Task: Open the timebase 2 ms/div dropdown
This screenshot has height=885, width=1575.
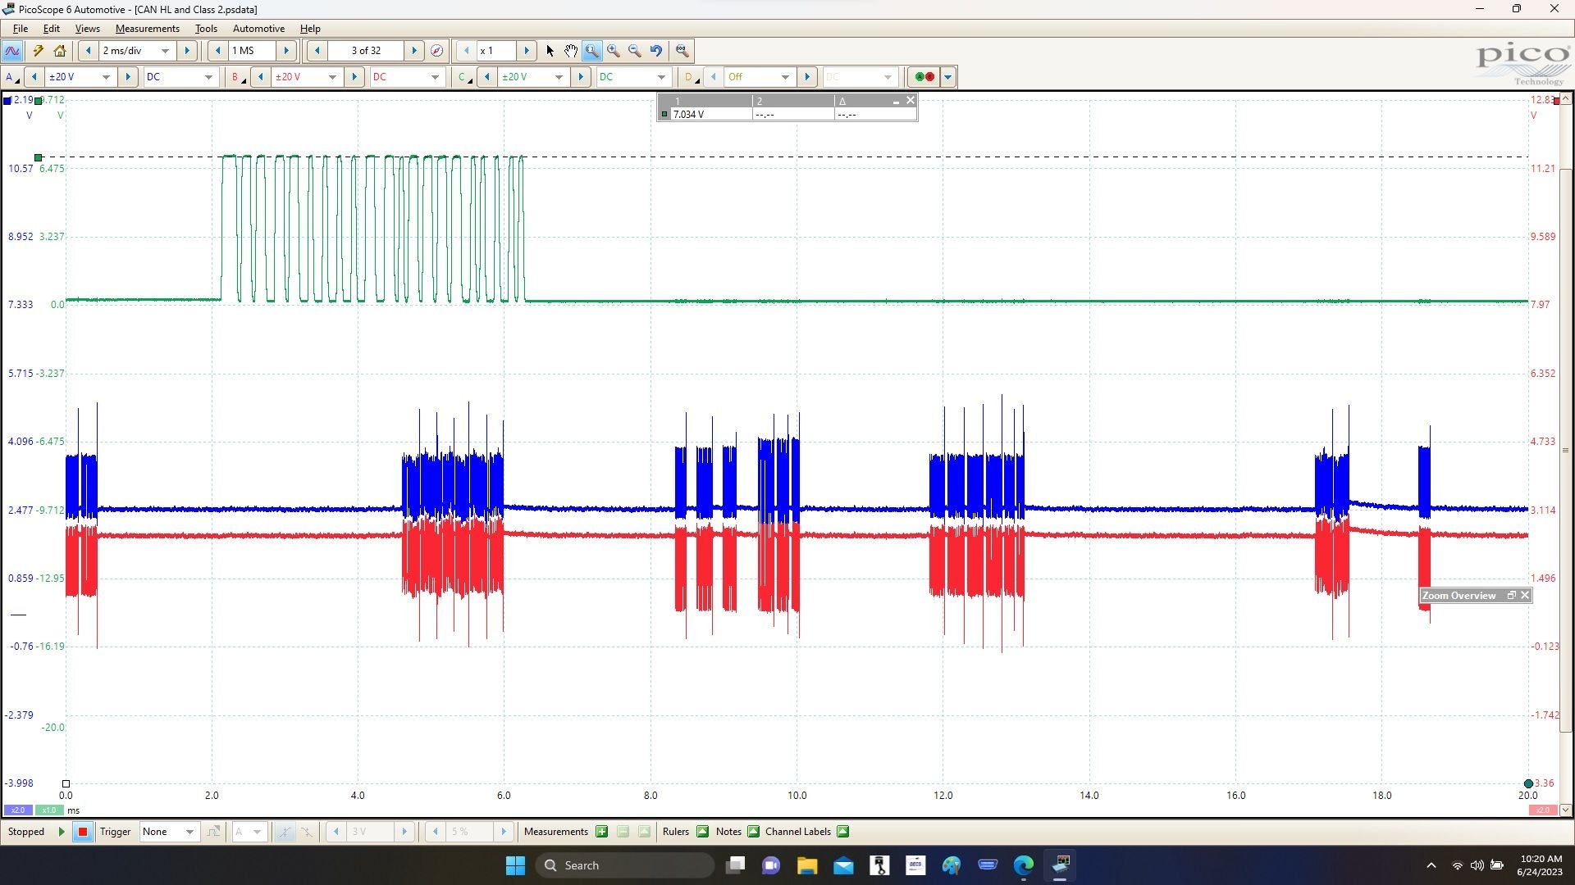Action: click(x=163, y=50)
